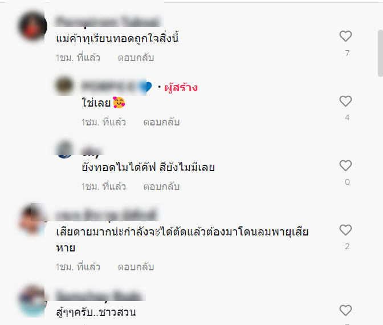Image resolution: width=383 pixels, height=325 pixels.
Task: Like the comment สู้ๆครับ..ชาวสวน
Action: pyautogui.click(x=345, y=311)
